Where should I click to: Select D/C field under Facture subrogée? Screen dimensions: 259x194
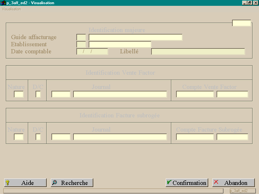click(38, 137)
